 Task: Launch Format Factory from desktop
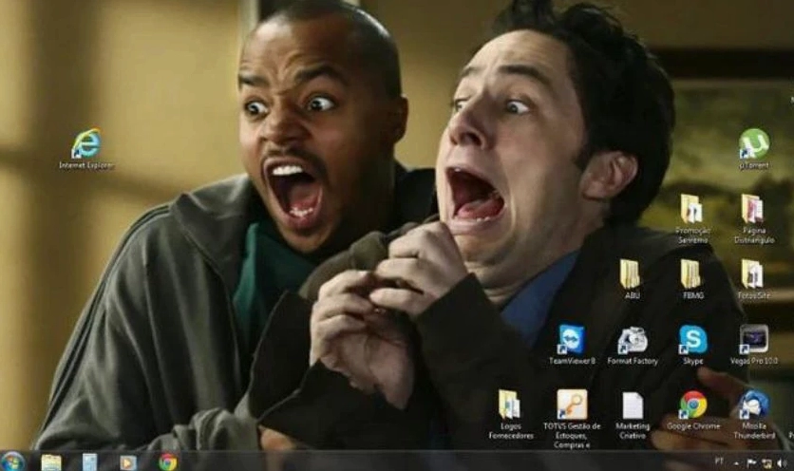pyautogui.click(x=633, y=340)
